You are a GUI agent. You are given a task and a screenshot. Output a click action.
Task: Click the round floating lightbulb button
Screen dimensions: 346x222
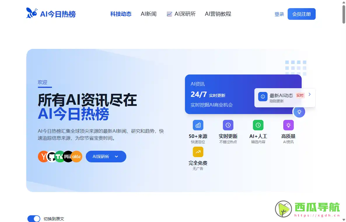(299, 112)
